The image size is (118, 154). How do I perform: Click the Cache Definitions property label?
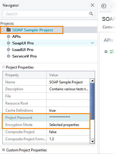click(19, 111)
